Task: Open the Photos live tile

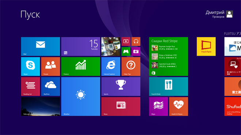Action: (x=111, y=47)
